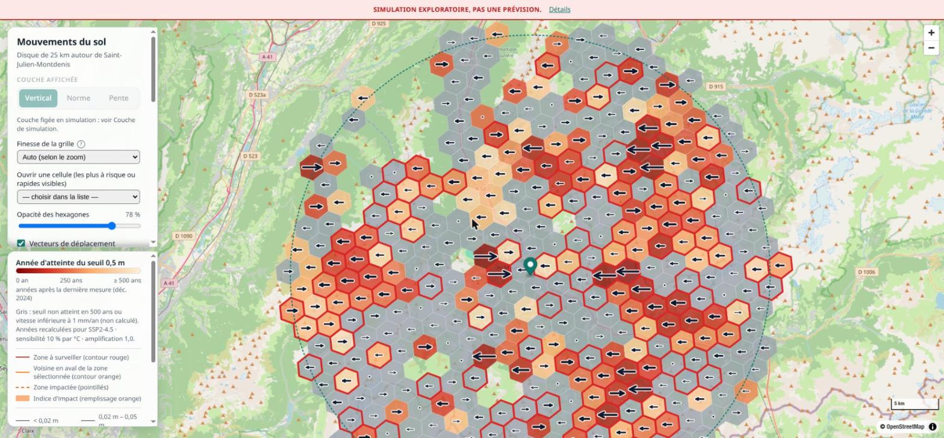944x438 pixels.
Task: Open the Finesse de la grille dropdown
Action: 78,157
